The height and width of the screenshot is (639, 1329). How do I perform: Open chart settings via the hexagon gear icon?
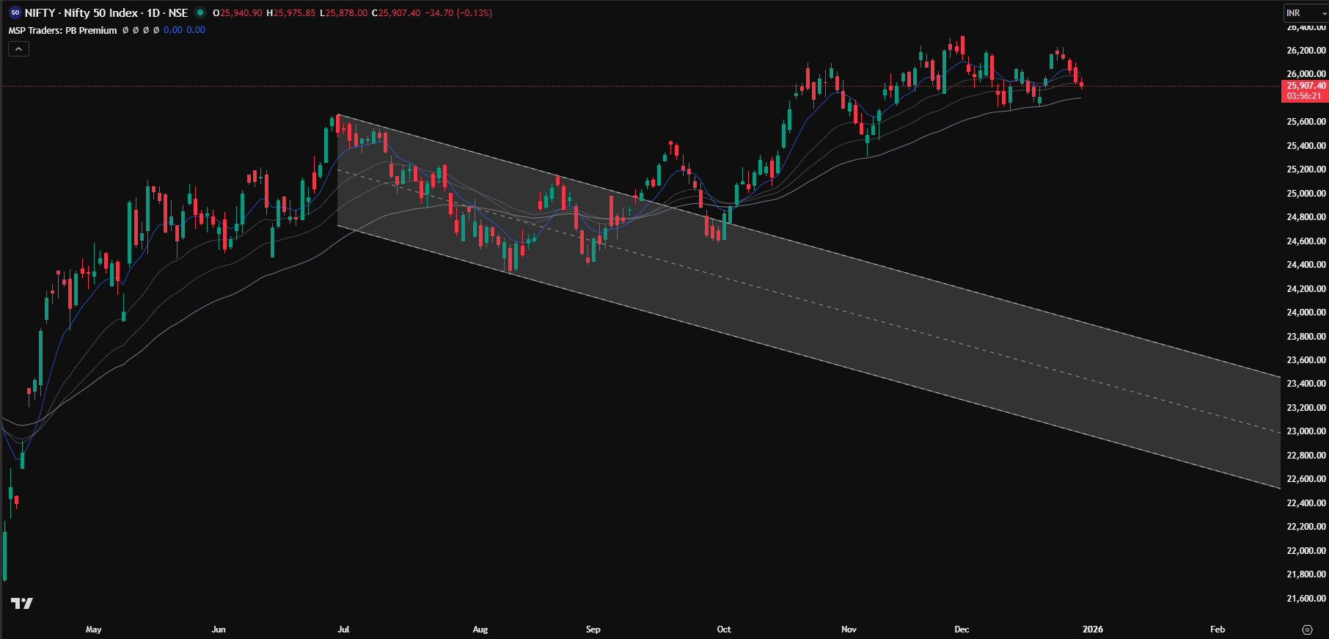(1307, 629)
